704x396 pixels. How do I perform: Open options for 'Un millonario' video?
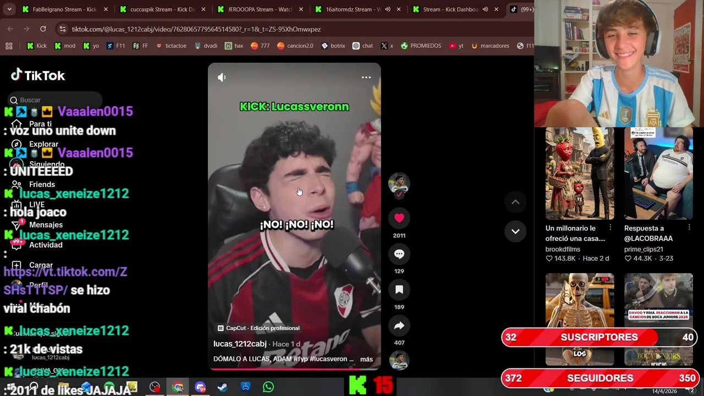point(610,228)
